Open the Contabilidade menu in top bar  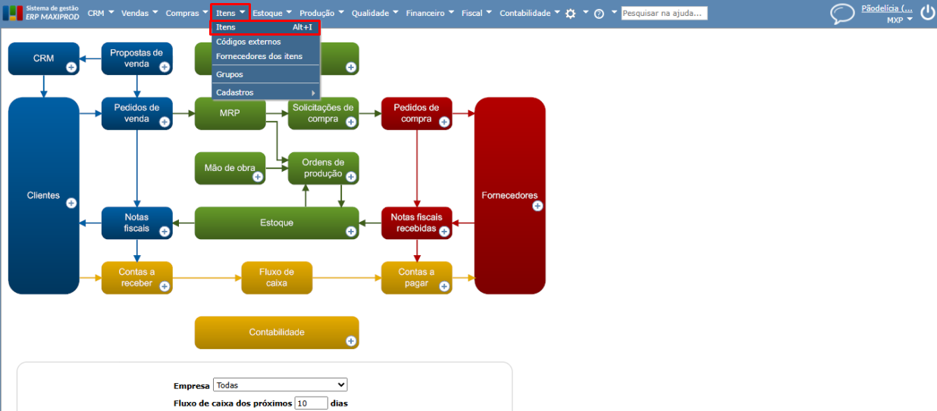[x=530, y=13]
